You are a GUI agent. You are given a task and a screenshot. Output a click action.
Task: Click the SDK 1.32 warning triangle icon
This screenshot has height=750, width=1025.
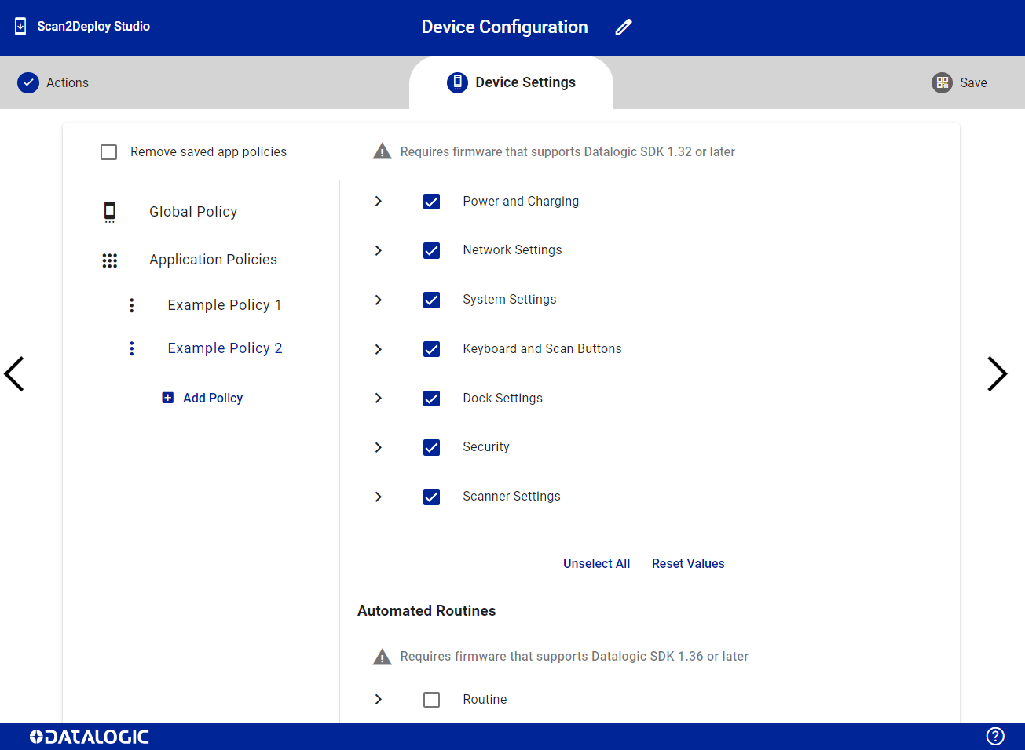[382, 151]
